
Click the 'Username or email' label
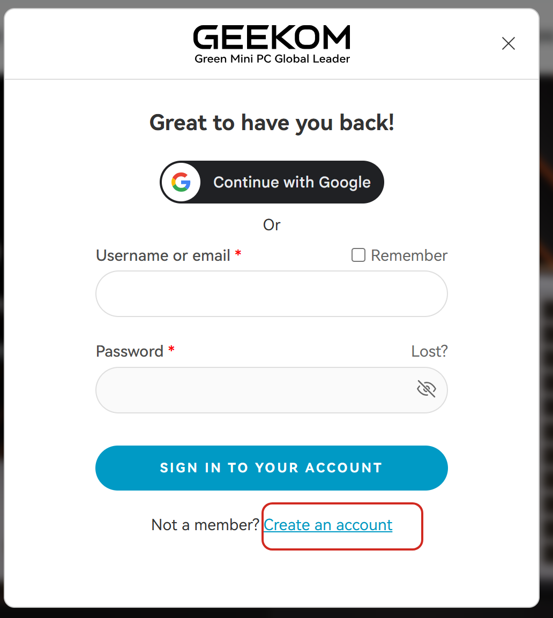point(163,255)
